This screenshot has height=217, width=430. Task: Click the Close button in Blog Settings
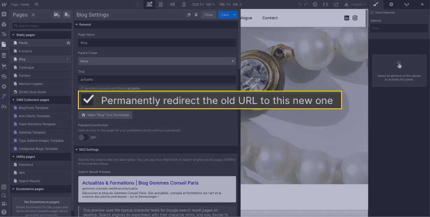tap(208, 15)
